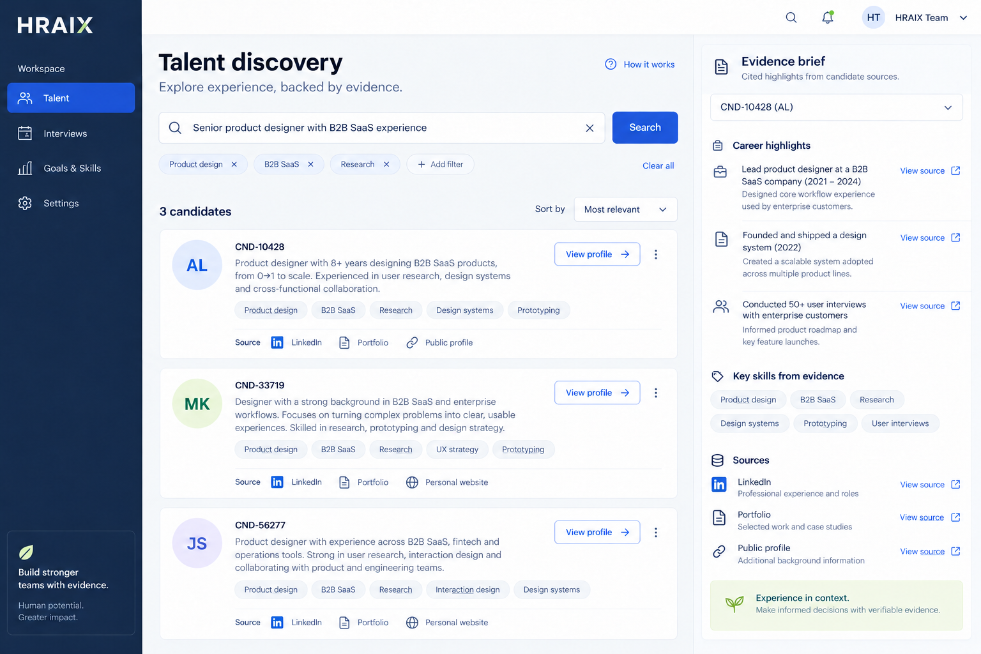View source for LinkedIn in Sources

[x=930, y=485]
